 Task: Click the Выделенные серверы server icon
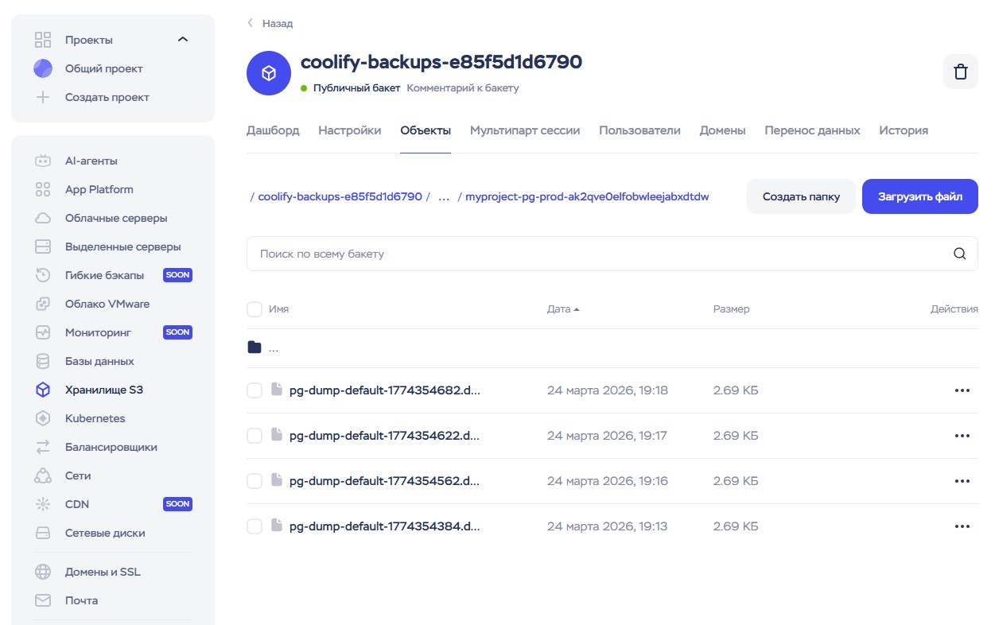click(x=43, y=247)
